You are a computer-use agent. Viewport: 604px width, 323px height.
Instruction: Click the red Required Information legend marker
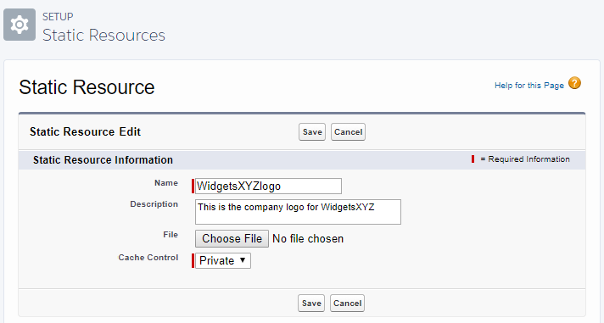point(473,159)
